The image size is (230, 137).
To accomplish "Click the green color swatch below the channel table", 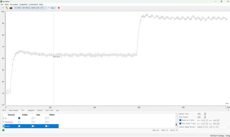I will [3, 130].
